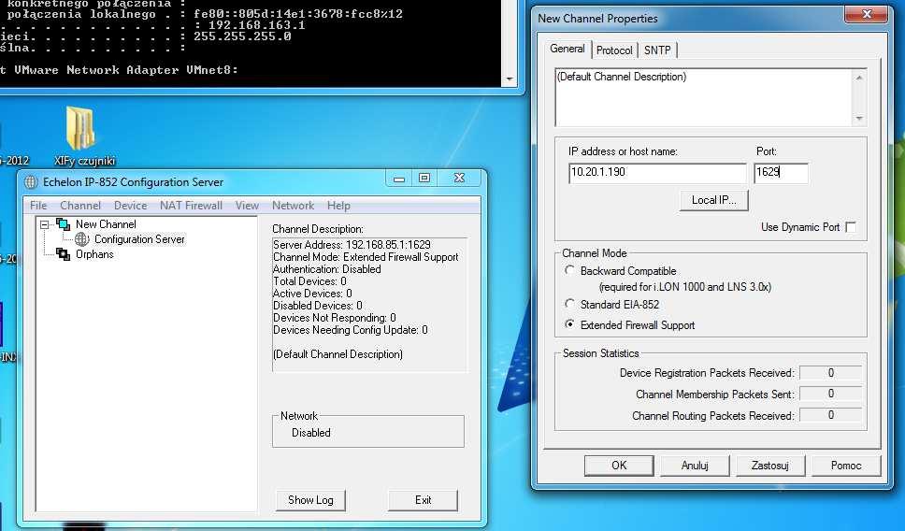Click the Configuration Server globe icon
The image size is (905, 531).
tap(82, 239)
